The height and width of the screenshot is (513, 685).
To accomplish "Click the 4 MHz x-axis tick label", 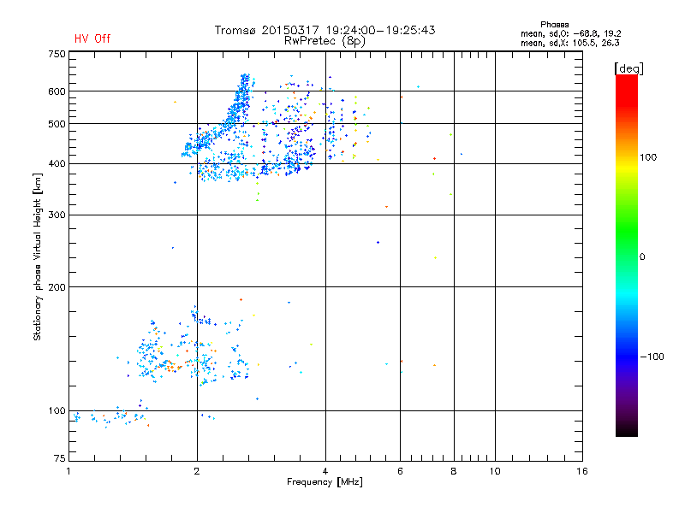I will [325, 471].
